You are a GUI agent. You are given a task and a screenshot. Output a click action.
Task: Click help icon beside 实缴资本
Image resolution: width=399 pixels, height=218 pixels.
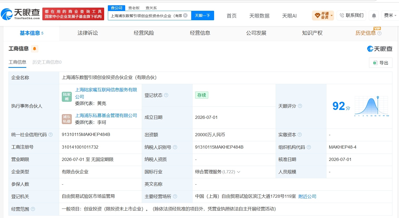300,135
